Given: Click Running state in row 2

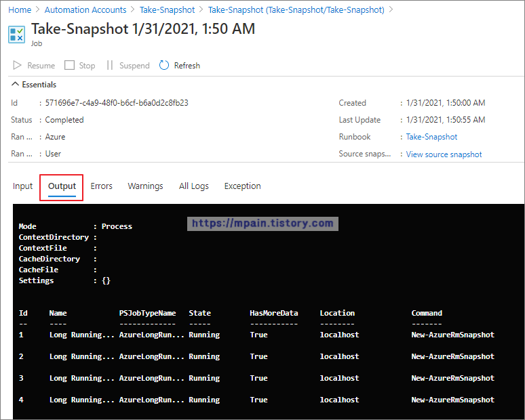Looking at the screenshot, I should pyautogui.click(x=204, y=357).
